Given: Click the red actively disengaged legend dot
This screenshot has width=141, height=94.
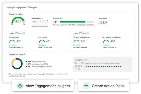Looking at the screenshot, I should pyautogui.click(x=27, y=67).
